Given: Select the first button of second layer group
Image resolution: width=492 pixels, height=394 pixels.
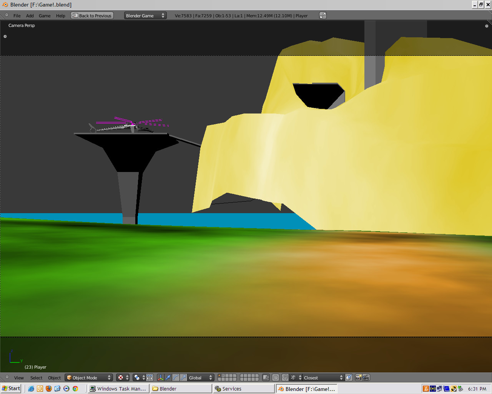Looking at the screenshot, I should tap(242, 376).
